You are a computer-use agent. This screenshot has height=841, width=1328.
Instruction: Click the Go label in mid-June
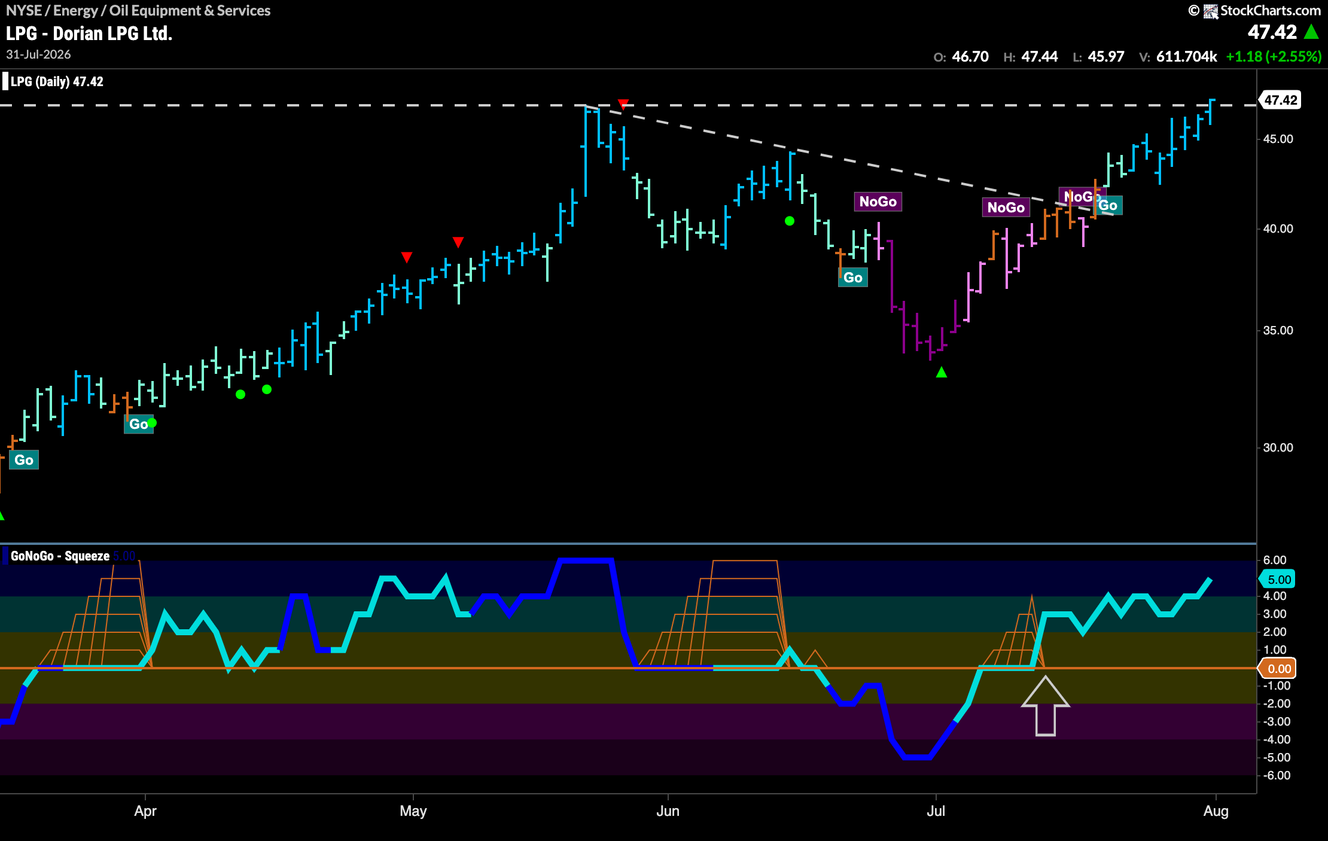(x=852, y=278)
